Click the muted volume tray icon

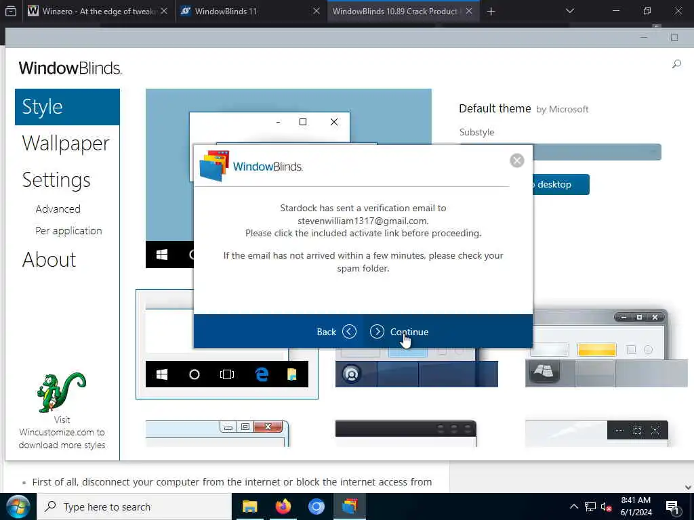[x=607, y=506]
